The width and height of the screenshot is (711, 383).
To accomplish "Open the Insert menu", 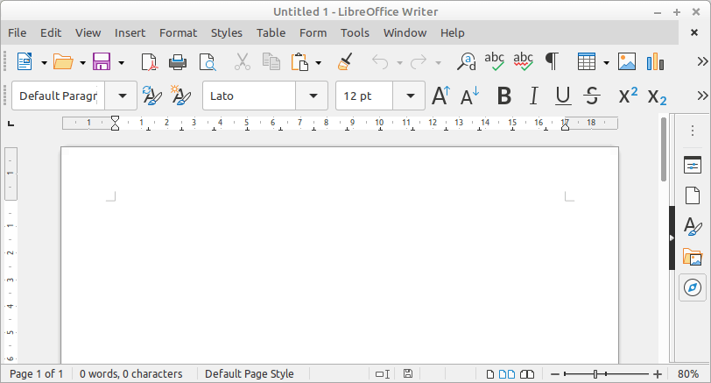I will [x=130, y=32].
